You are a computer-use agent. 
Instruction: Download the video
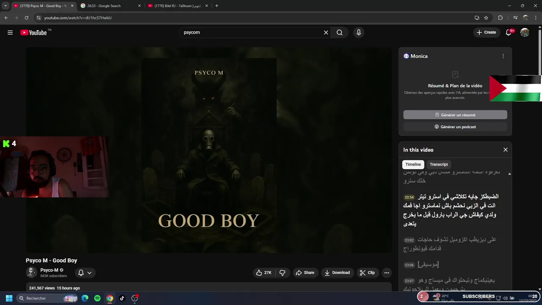click(x=337, y=273)
